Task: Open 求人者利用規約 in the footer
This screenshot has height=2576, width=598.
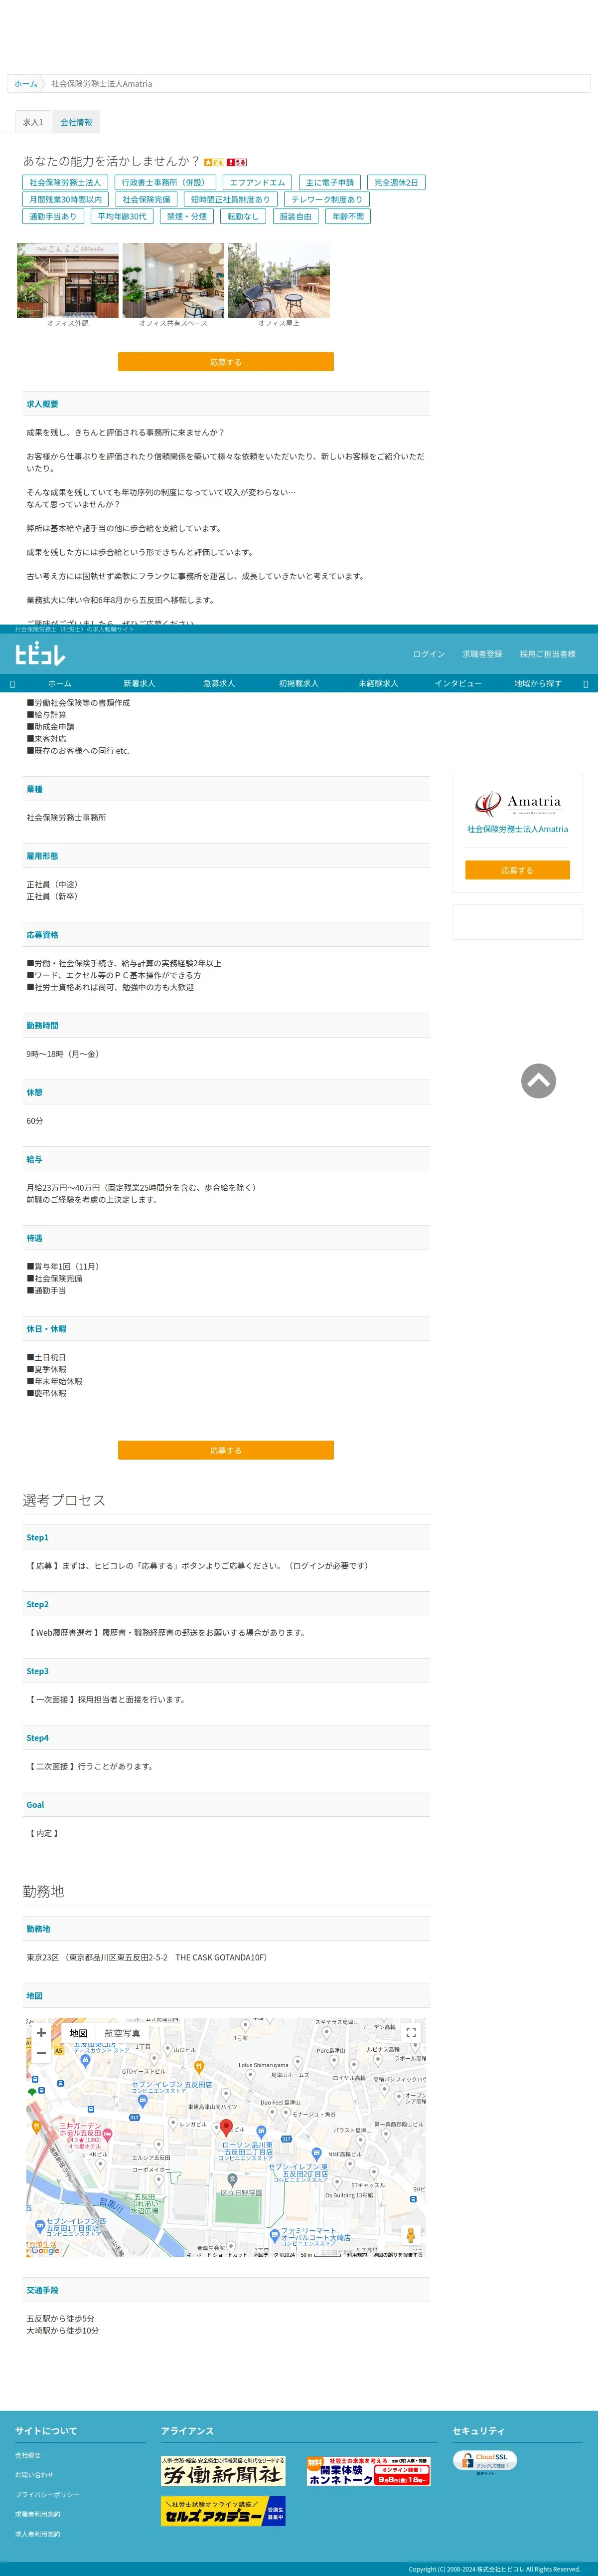Action: coord(38,2534)
